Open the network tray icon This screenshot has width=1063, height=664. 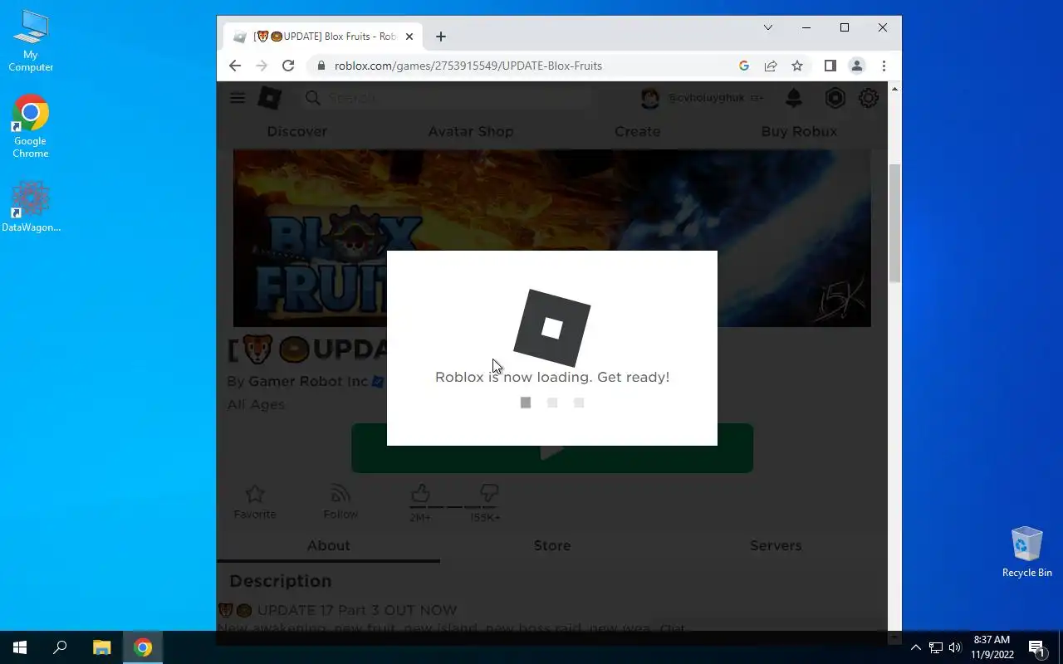[x=936, y=647]
